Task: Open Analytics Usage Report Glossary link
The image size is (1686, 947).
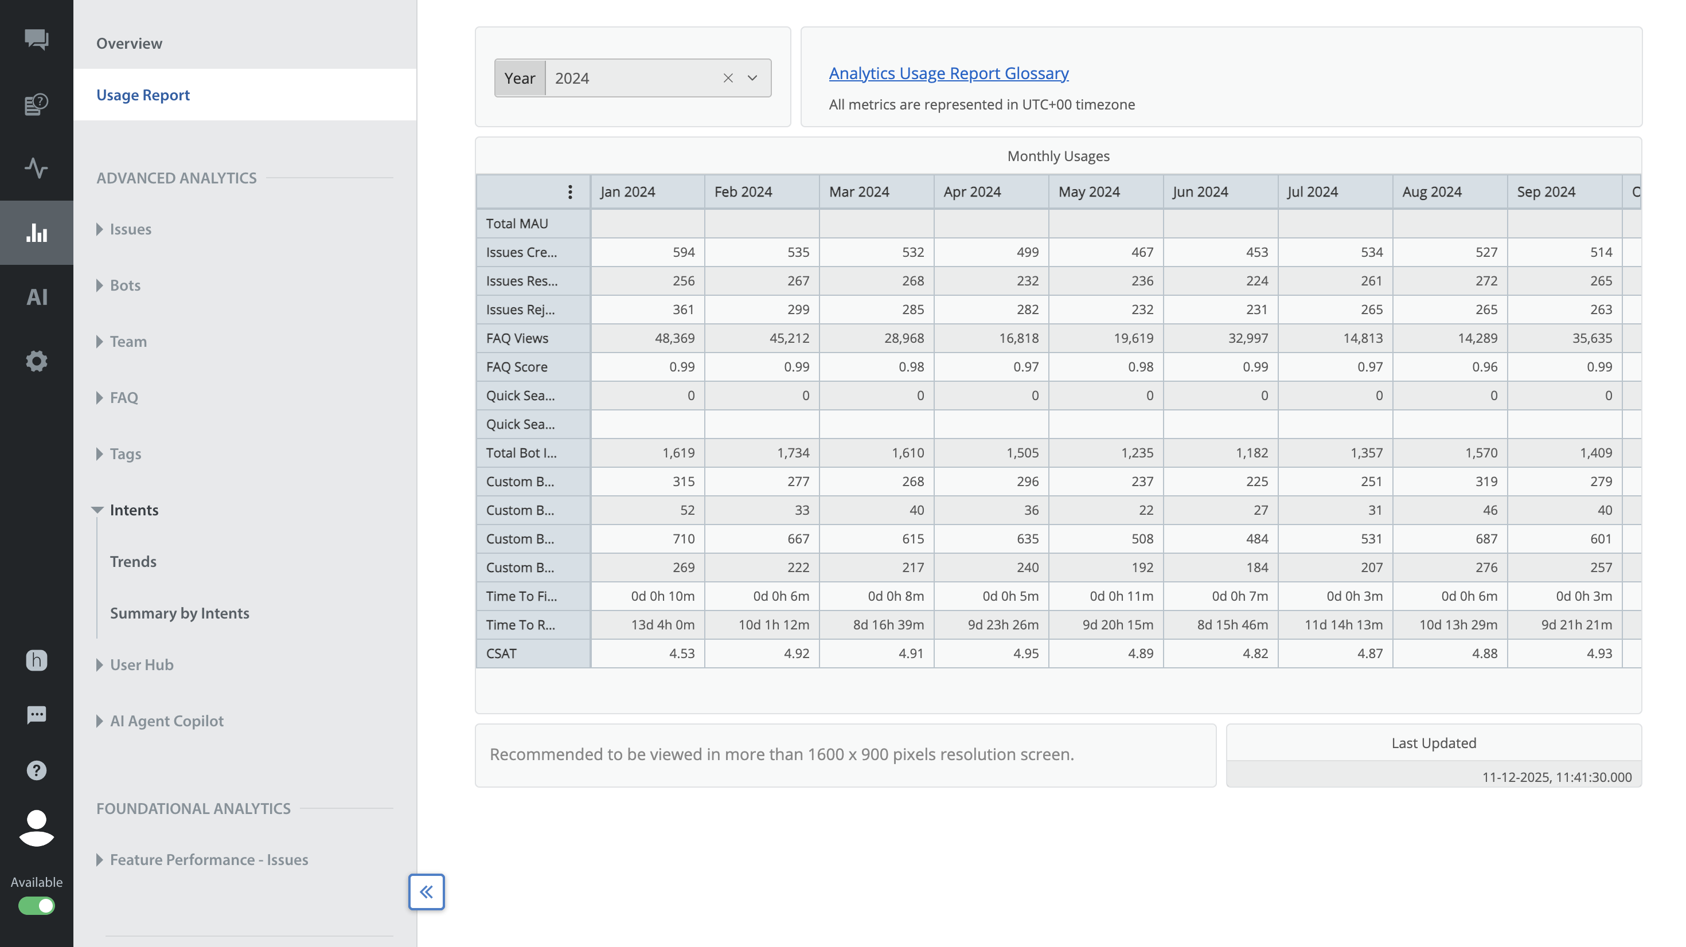Action: 949,73
